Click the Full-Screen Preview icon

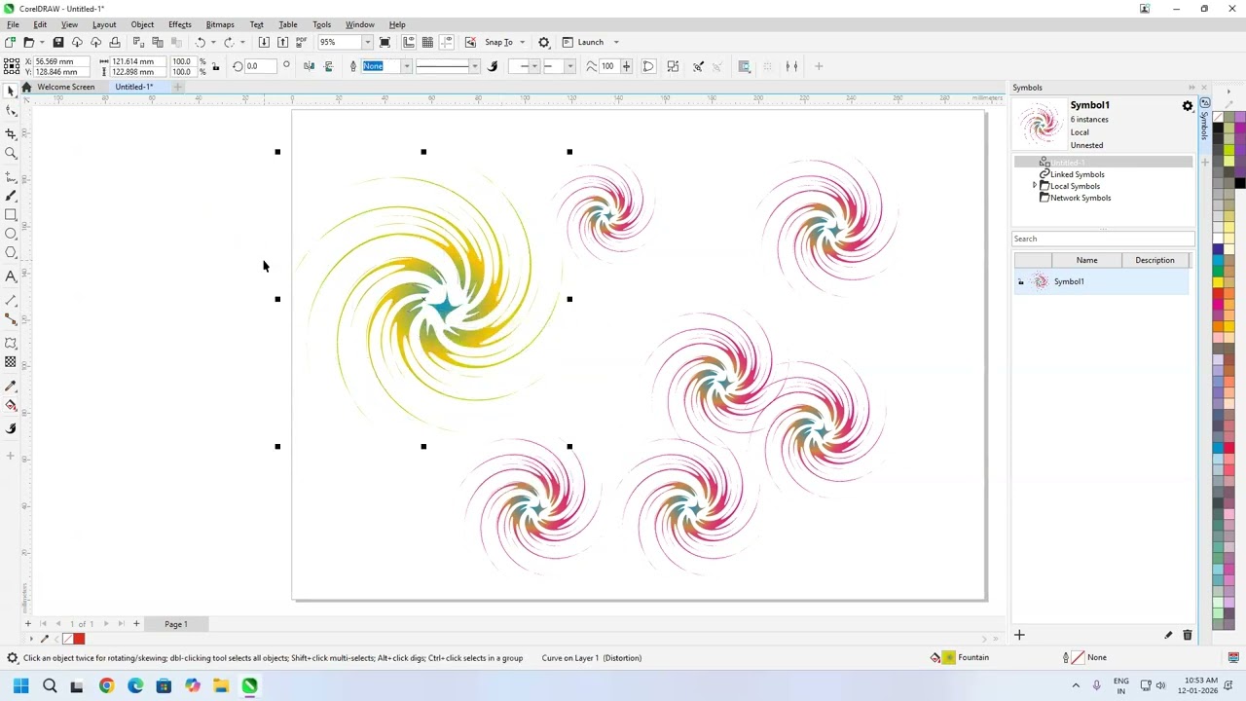coord(385,42)
